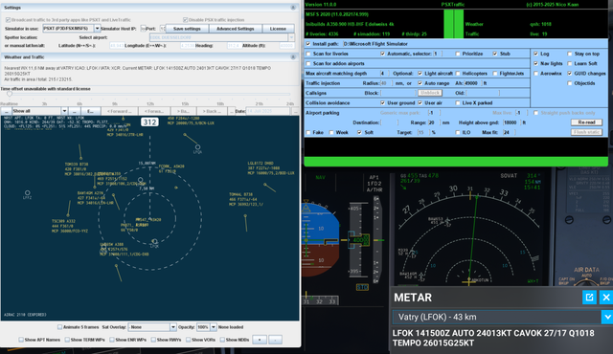Viewport: 613px width, 354px height.
Task: Open the Show all filter dropdown
Action: [x=64, y=111]
